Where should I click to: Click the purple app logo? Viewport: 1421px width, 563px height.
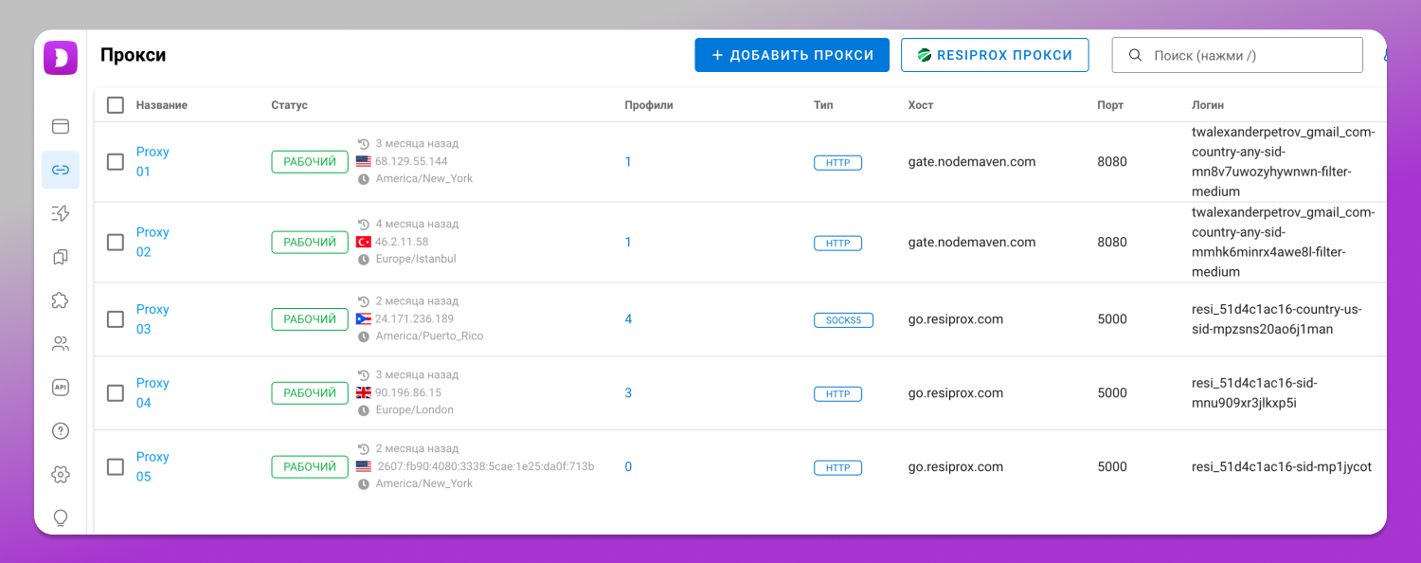[x=61, y=58]
